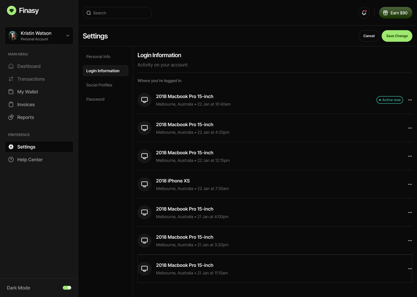
Task: Click '21 Jan at 3:20pm' session details
Action: (213, 245)
